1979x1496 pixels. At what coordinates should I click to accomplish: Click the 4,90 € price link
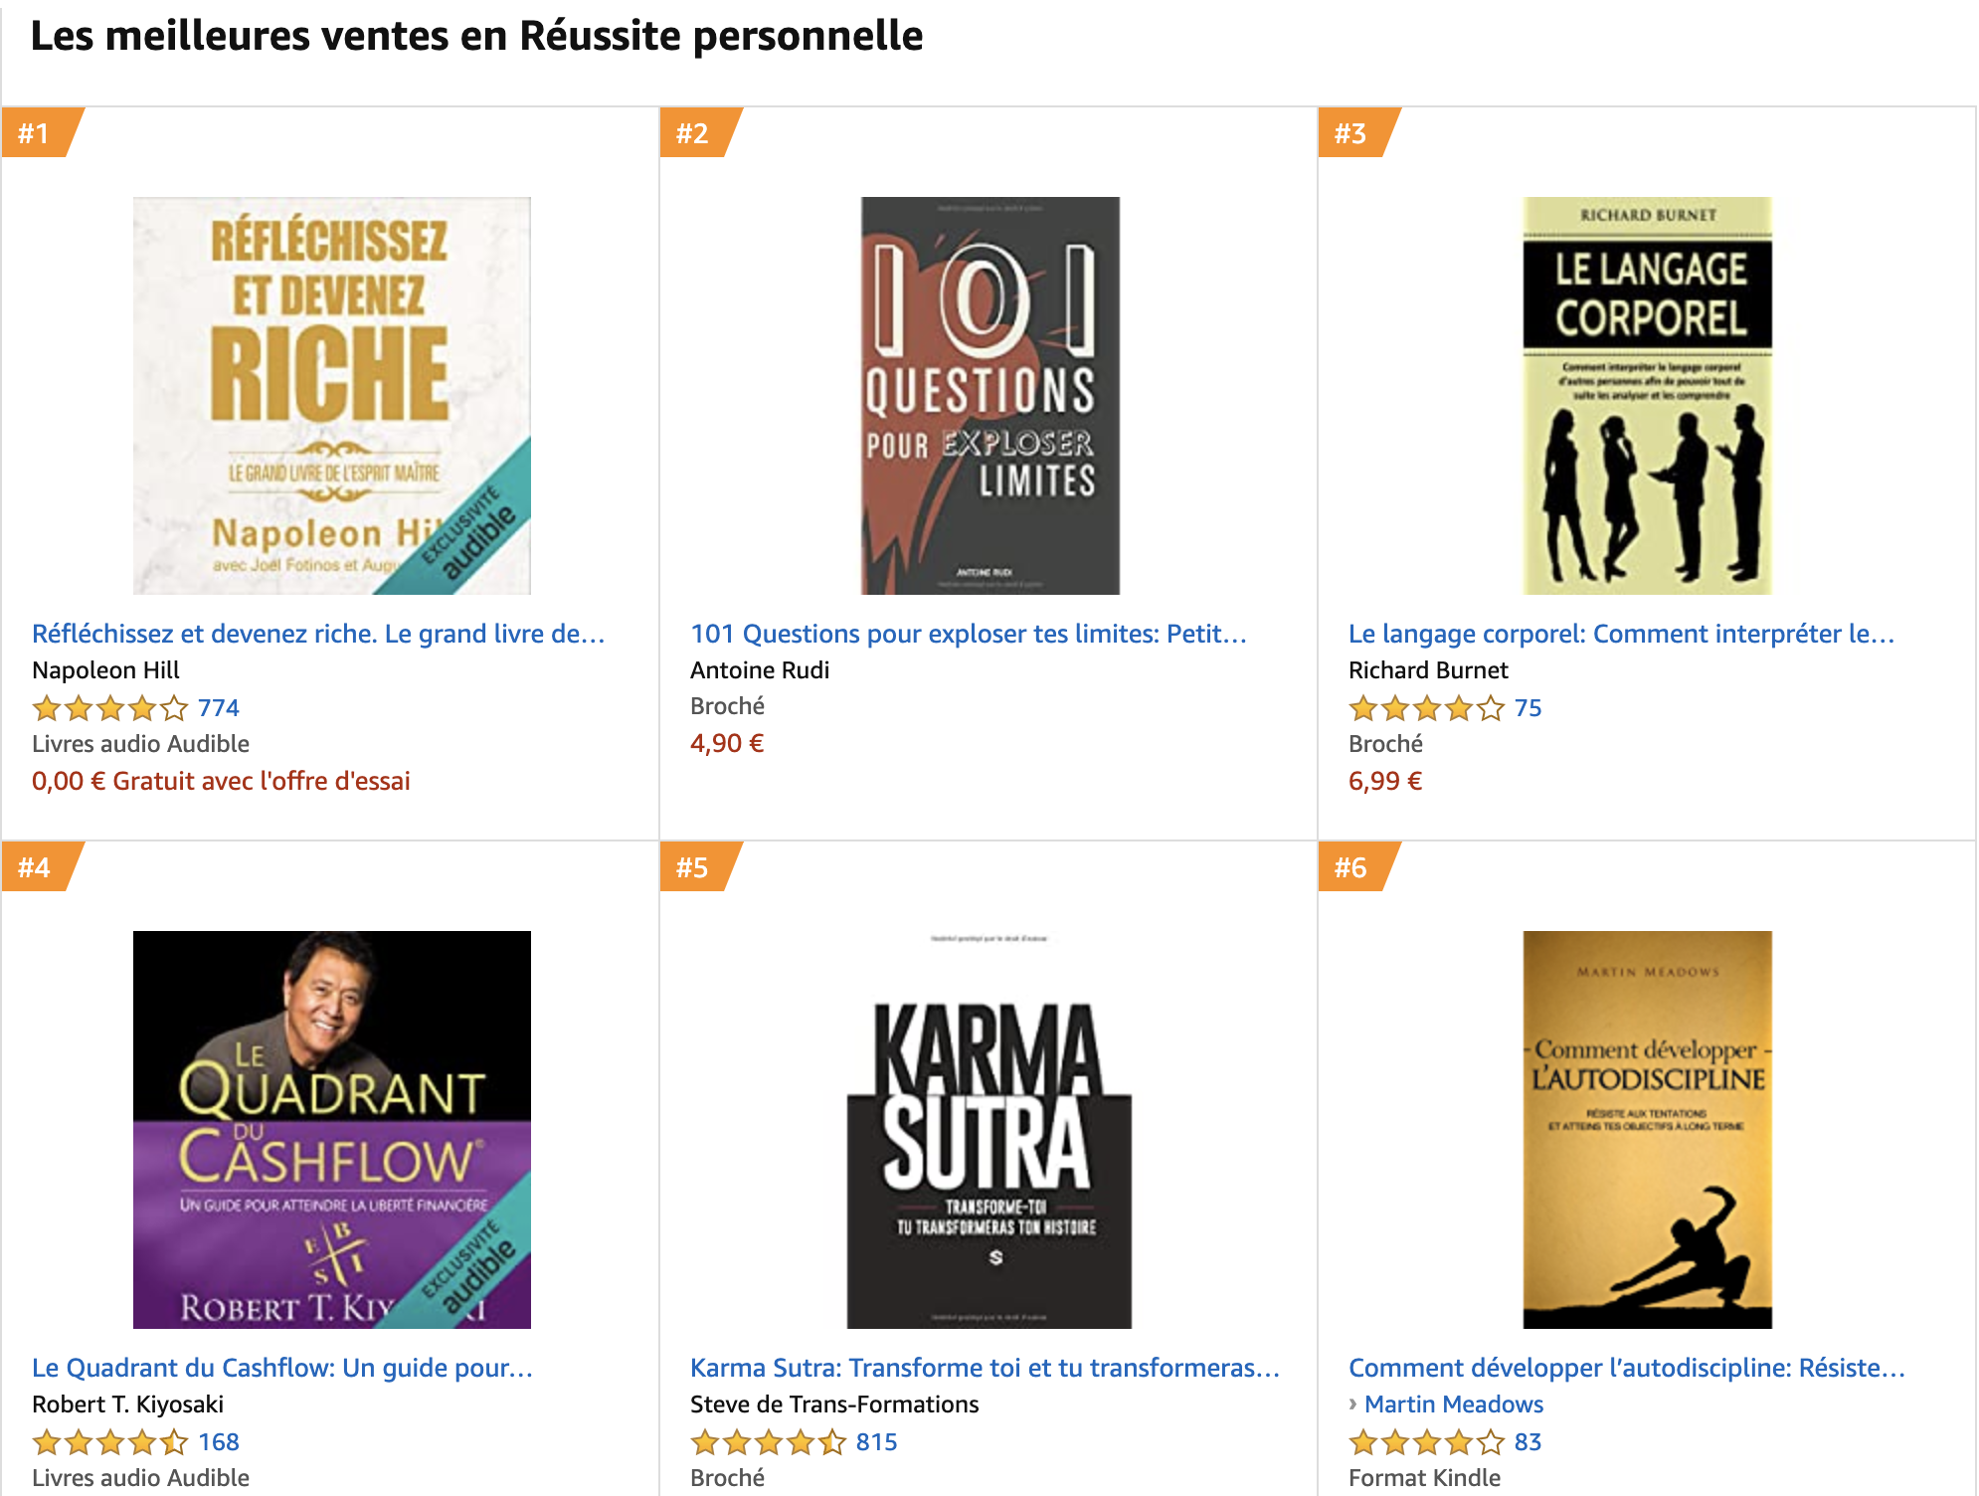727,744
